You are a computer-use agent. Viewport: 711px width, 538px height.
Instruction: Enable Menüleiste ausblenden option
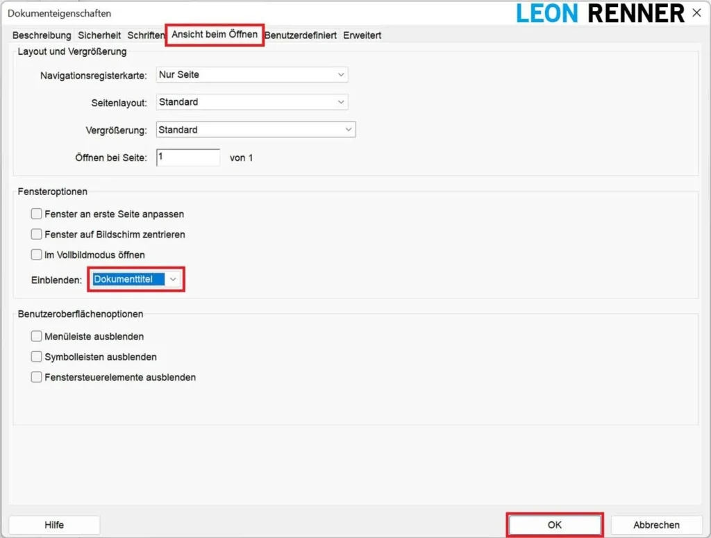tap(37, 336)
